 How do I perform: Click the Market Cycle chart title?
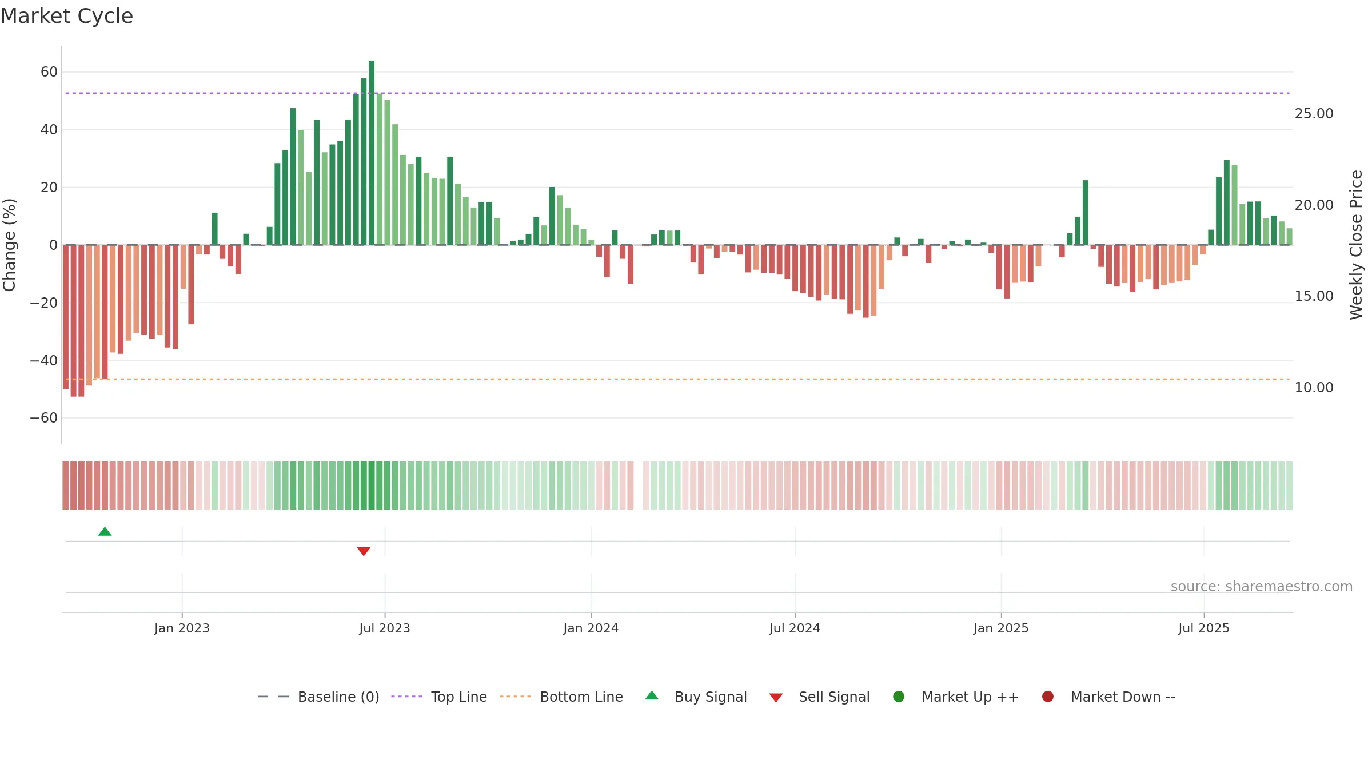pyautogui.click(x=67, y=16)
